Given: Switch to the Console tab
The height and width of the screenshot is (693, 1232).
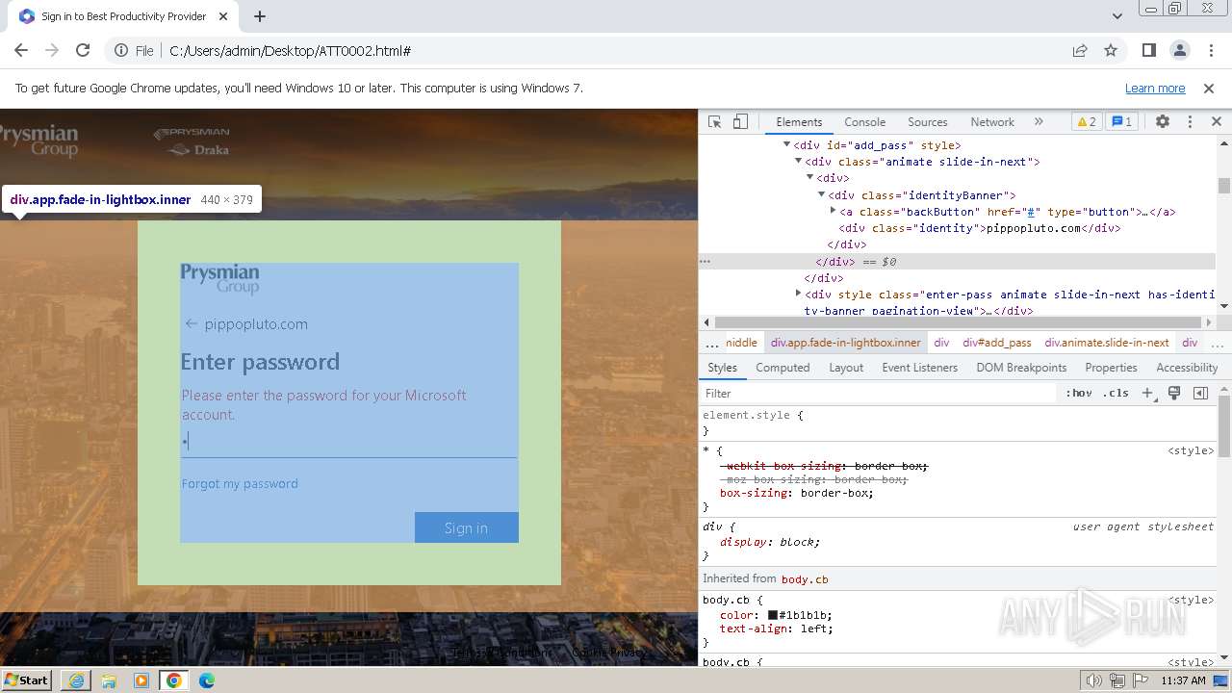Looking at the screenshot, I should click(x=864, y=122).
